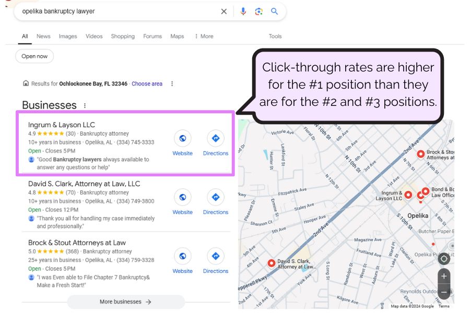Open location results options three-dot menu

172,83
